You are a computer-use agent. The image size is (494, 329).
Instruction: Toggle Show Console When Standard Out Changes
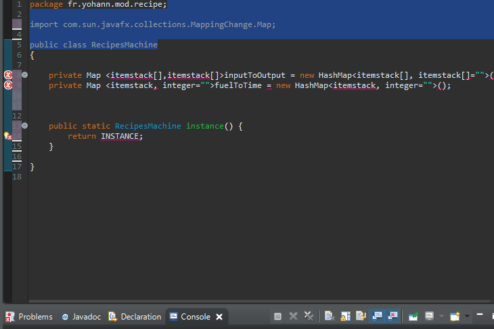377,316
